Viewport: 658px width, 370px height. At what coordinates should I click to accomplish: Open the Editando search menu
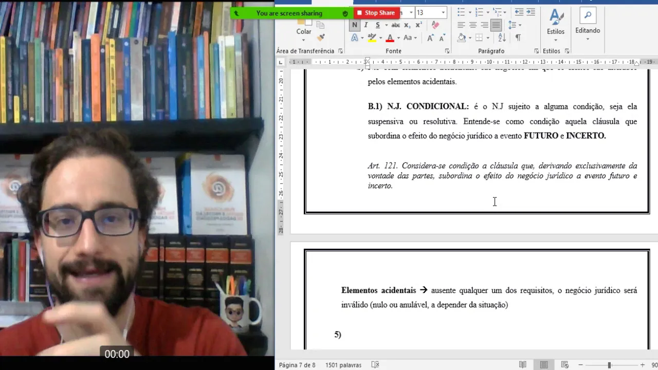(588, 23)
